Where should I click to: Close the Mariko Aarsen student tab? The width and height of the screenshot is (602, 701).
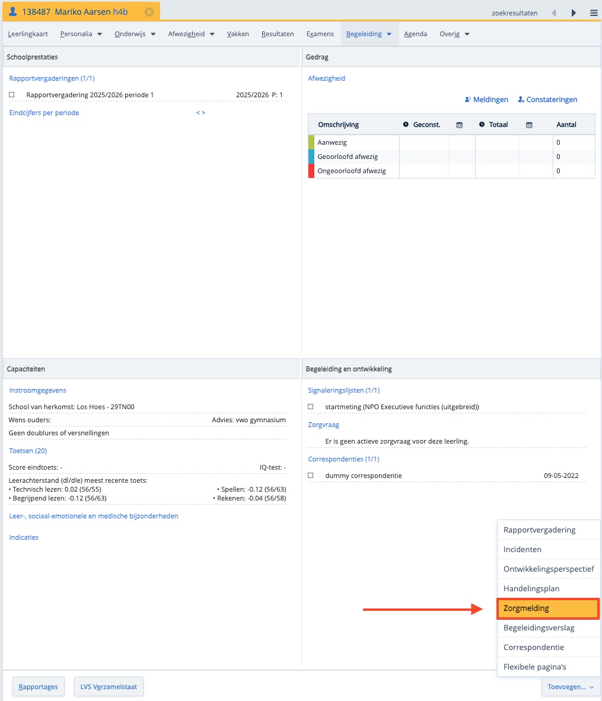pos(149,12)
